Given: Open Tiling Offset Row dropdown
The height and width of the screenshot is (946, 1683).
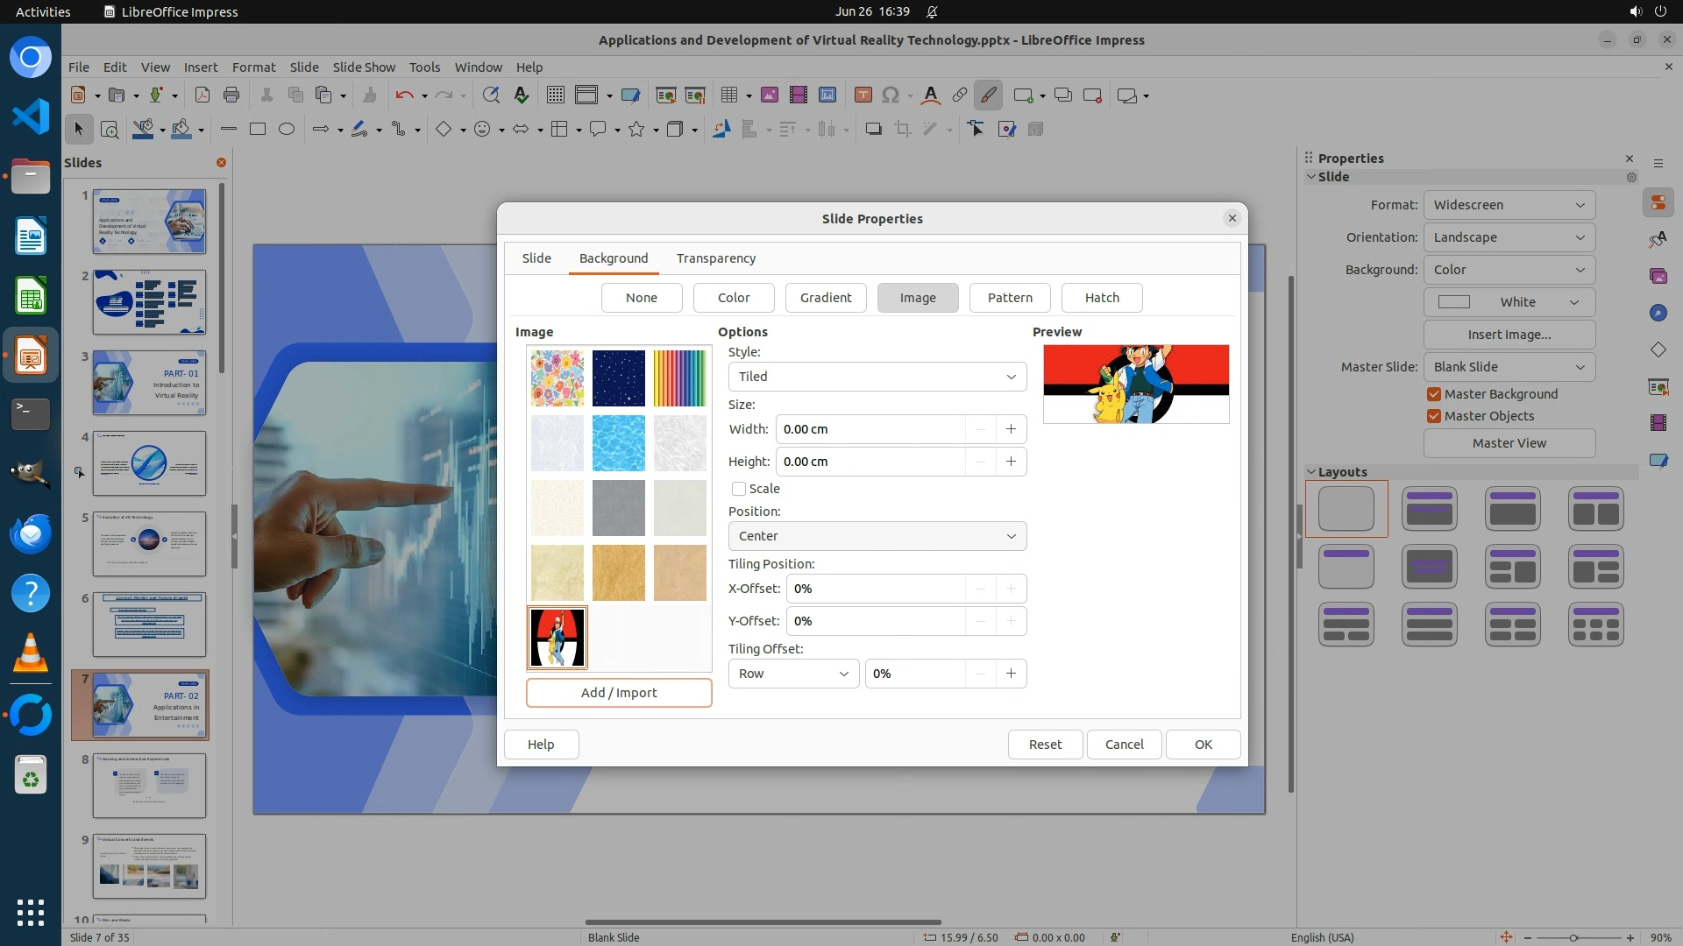Looking at the screenshot, I should pyautogui.click(x=793, y=674).
